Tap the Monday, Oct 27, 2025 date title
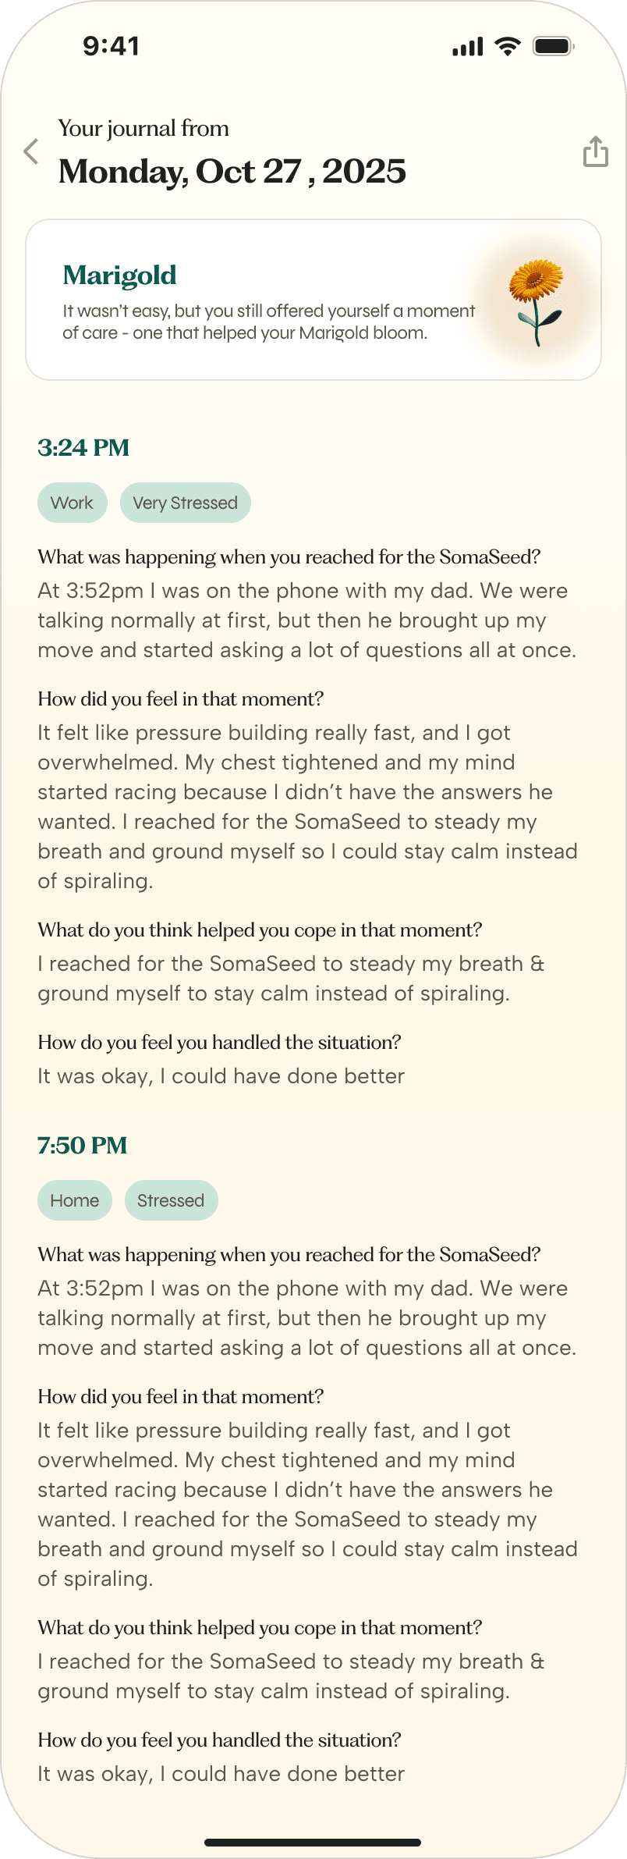Screen dimensions: 627x1859 pyautogui.click(x=232, y=172)
